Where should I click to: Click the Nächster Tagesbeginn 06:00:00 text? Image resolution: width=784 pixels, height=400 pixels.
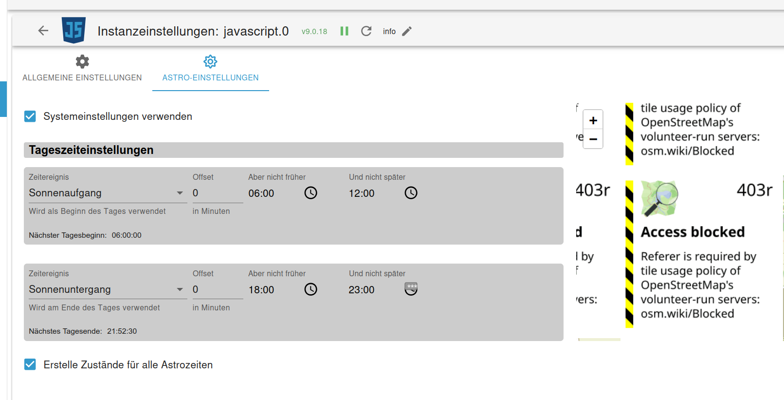pyautogui.click(x=85, y=235)
